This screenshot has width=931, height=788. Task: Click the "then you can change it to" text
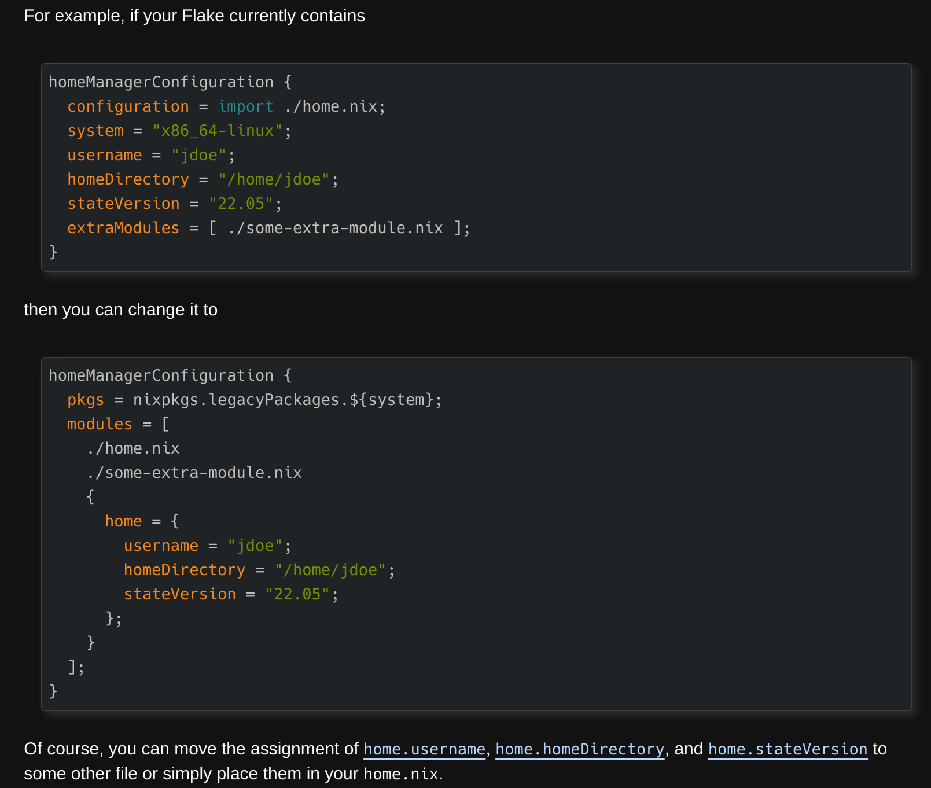click(121, 310)
